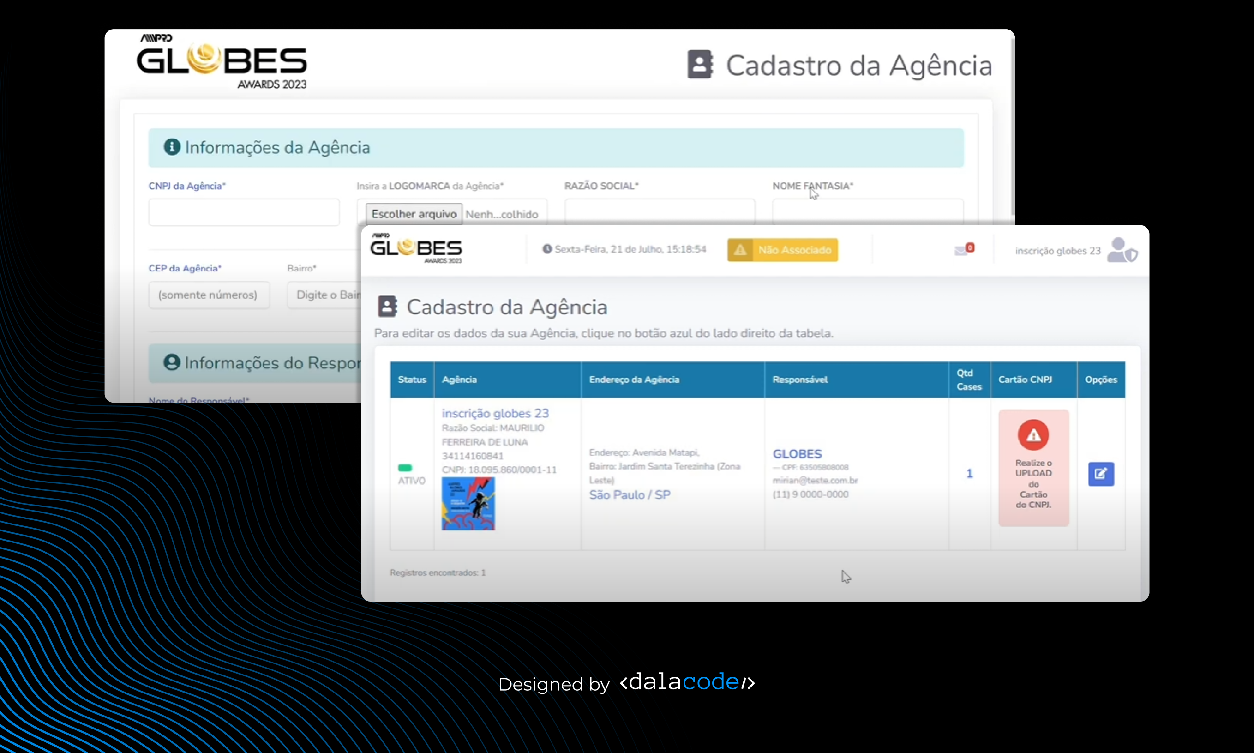Click the mirian@teste.com.br email text
This screenshot has width=1254, height=753.
coord(815,480)
